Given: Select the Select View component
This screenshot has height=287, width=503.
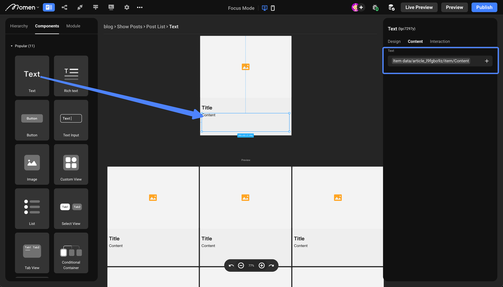Looking at the screenshot, I should click(x=71, y=209).
